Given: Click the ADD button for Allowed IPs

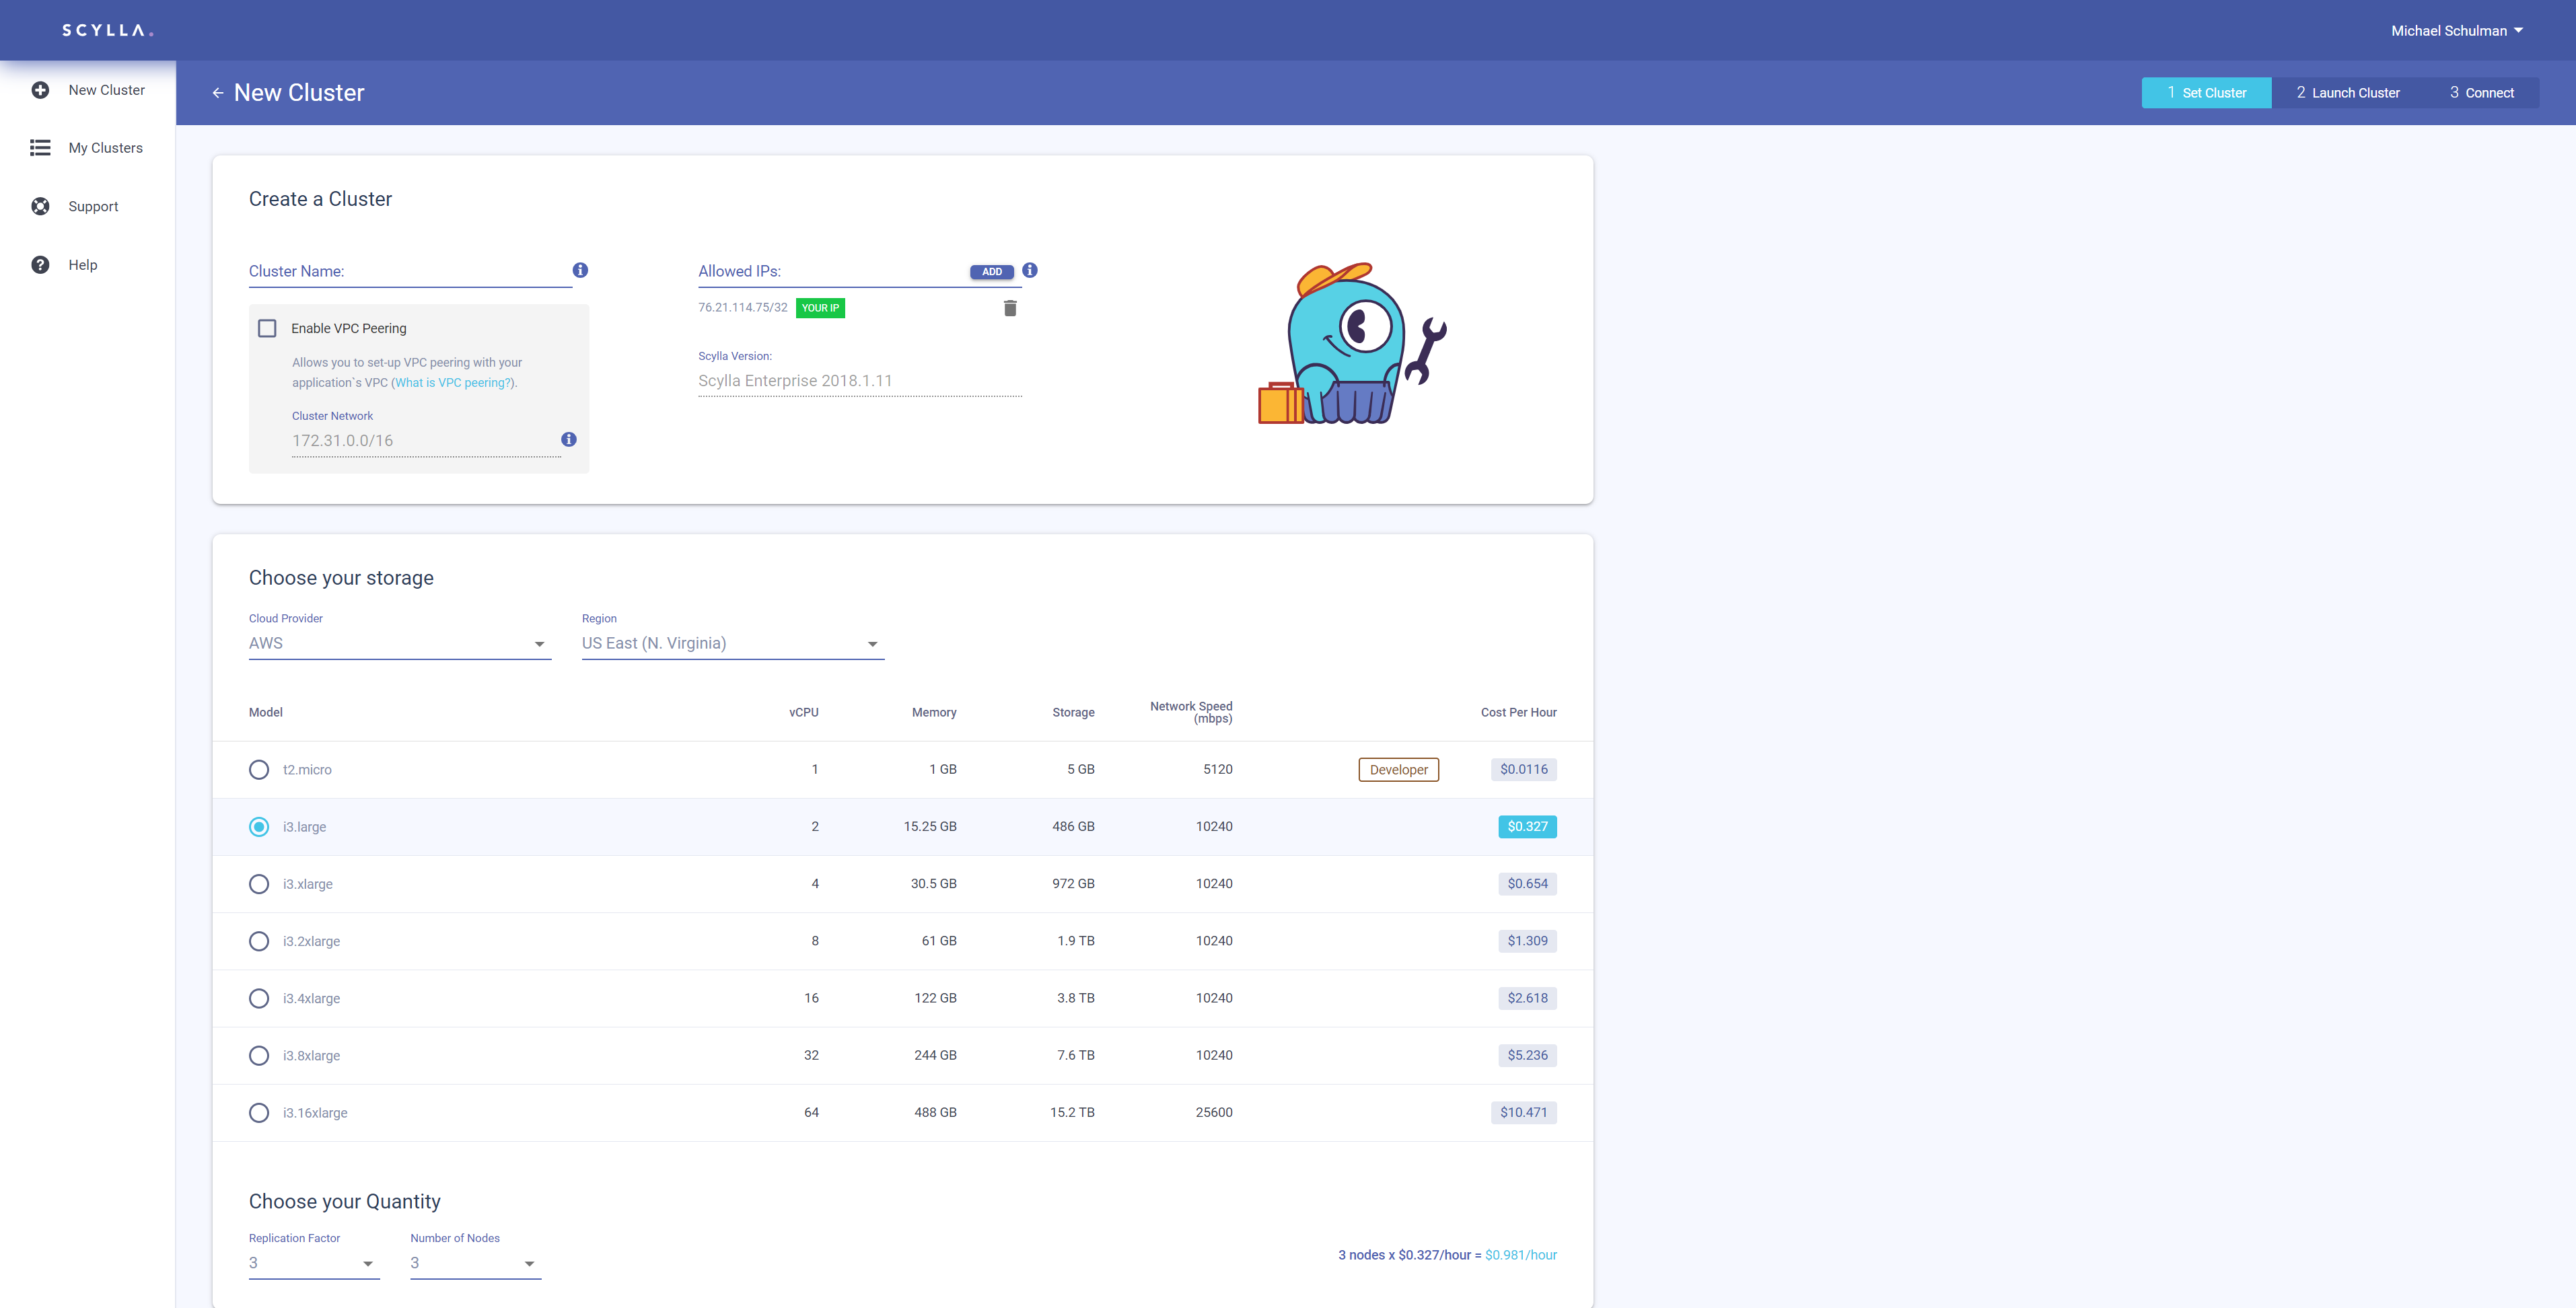Looking at the screenshot, I should coord(992,272).
